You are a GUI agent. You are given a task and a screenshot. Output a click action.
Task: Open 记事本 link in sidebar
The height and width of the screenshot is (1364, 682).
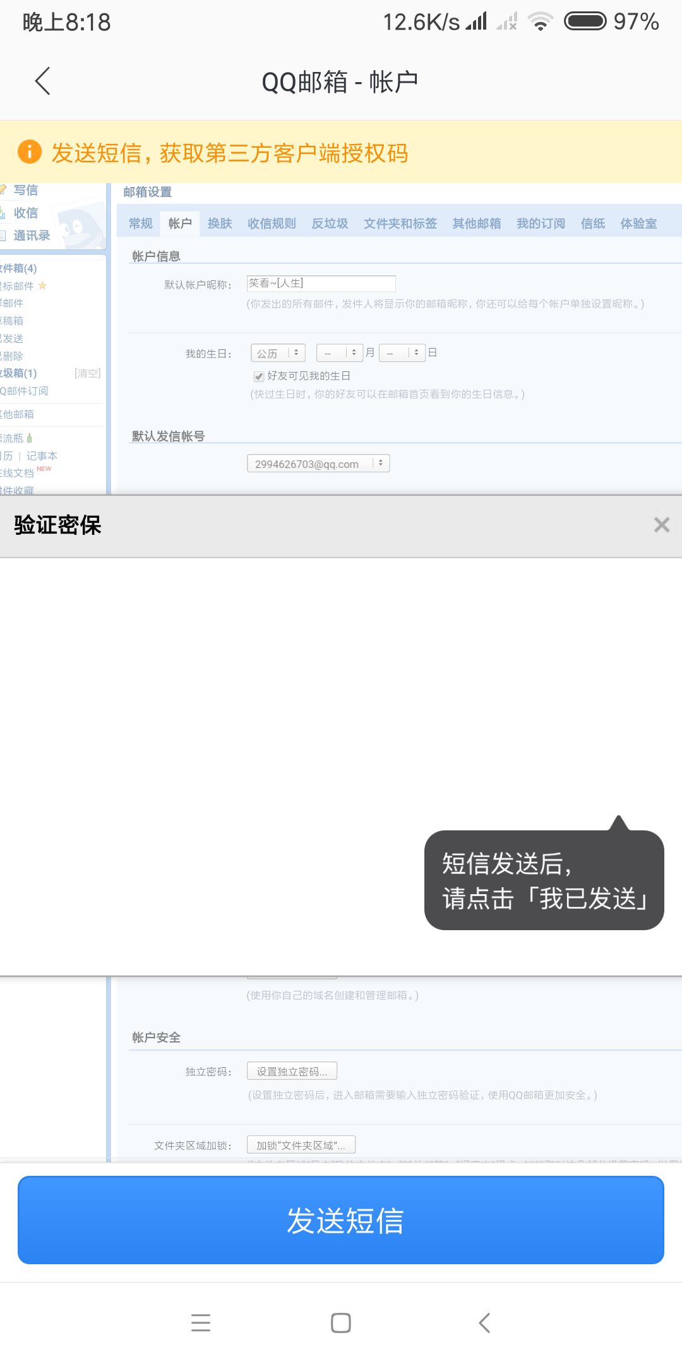point(42,456)
